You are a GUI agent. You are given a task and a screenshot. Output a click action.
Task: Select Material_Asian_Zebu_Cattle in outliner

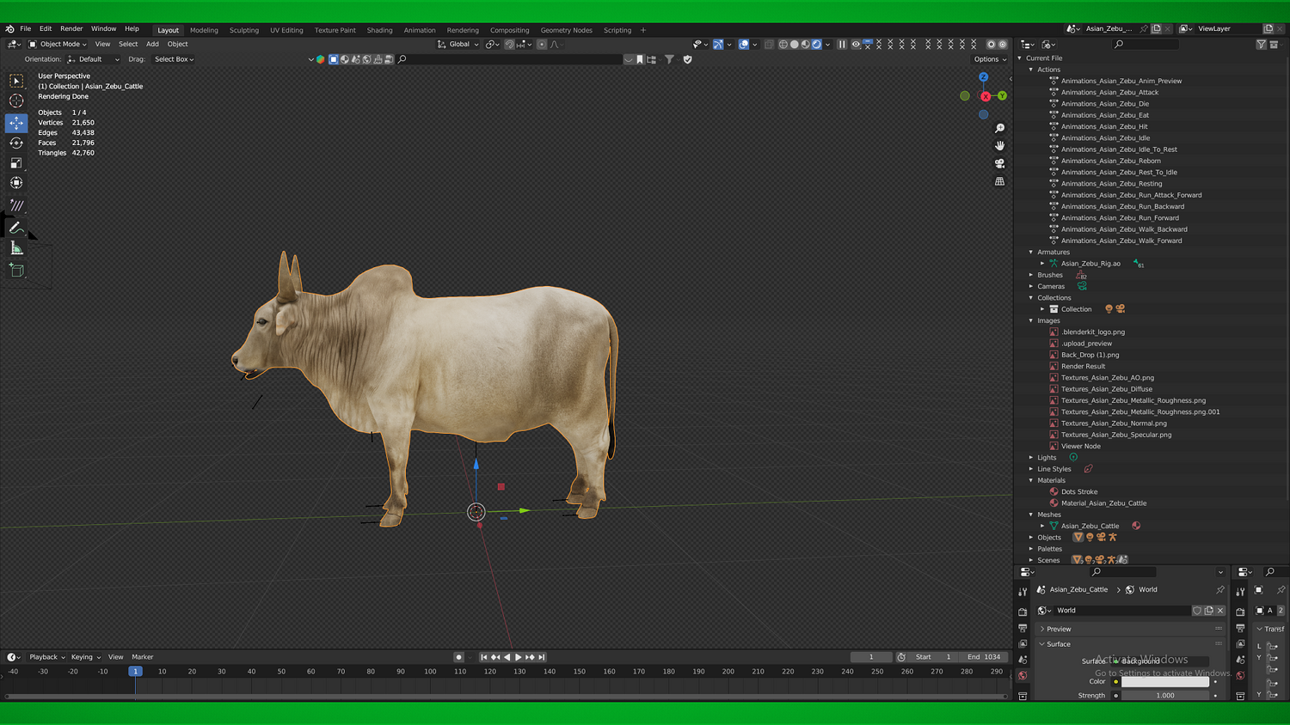click(x=1103, y=503)
